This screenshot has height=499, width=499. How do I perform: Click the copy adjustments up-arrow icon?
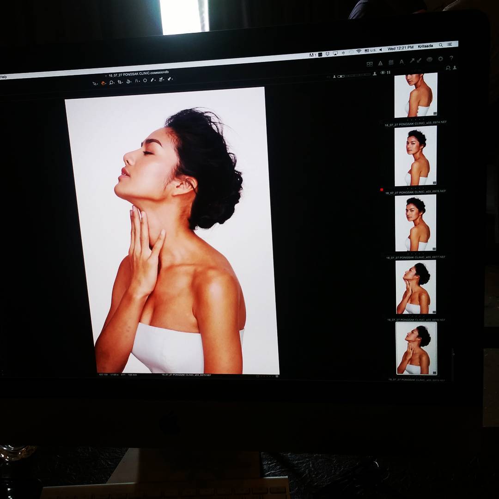pyautogui.click(x=412, y=61)
